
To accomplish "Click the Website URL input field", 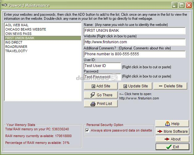I will tap(135, 42).
